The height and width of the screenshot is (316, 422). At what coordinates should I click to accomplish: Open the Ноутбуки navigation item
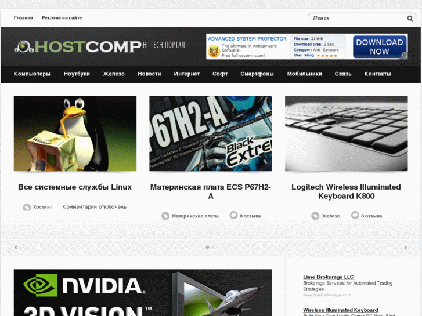[77, 74]
